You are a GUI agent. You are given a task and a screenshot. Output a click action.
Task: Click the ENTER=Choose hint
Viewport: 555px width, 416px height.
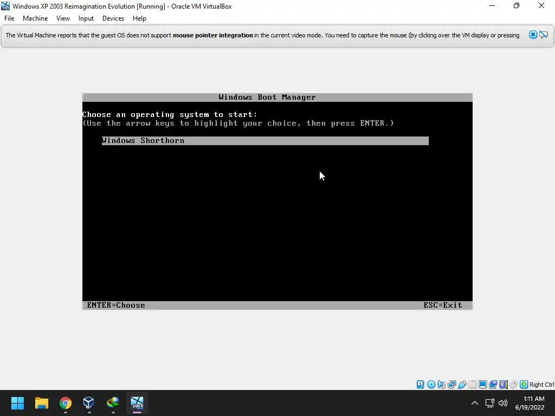point(116,305)
